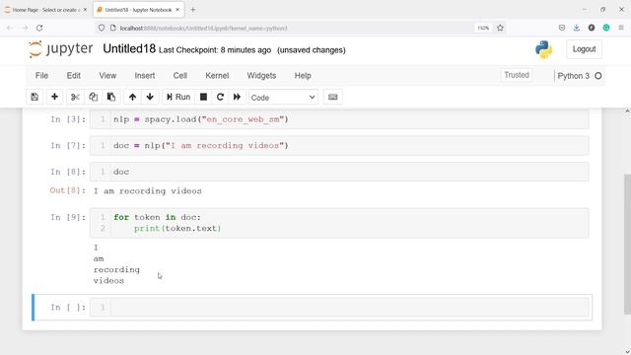Move selected cell up arrow
Viewport: 631px width, 355px height.
[132, 97]
